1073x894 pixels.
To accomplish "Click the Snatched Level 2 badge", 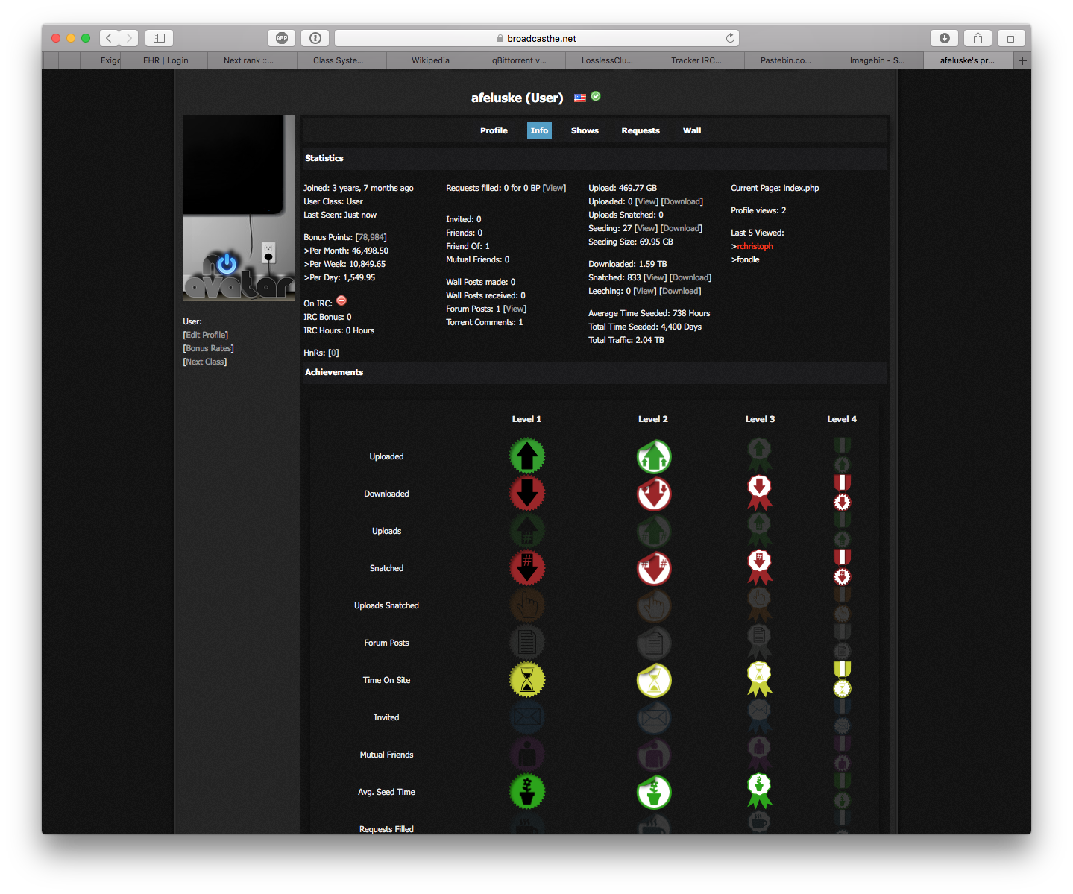I will click(654, 568).
